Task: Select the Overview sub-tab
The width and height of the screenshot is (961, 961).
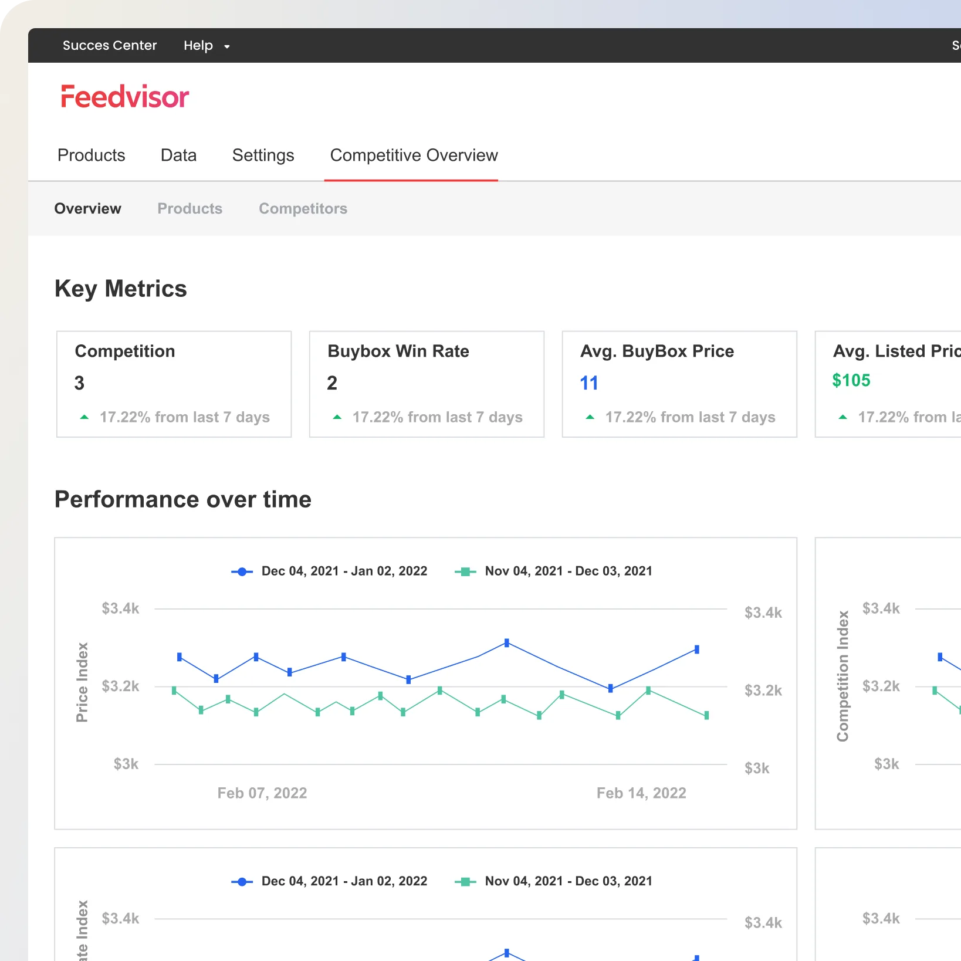Action: [x=87, y=208]
